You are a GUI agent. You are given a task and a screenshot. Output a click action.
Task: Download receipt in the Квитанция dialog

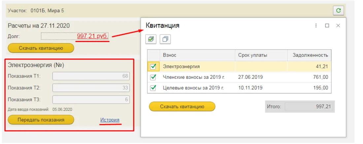(x=182, y=107)
